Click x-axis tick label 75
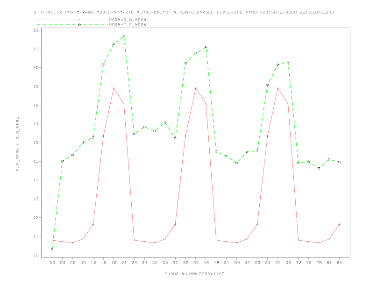 tap(309, 263)
